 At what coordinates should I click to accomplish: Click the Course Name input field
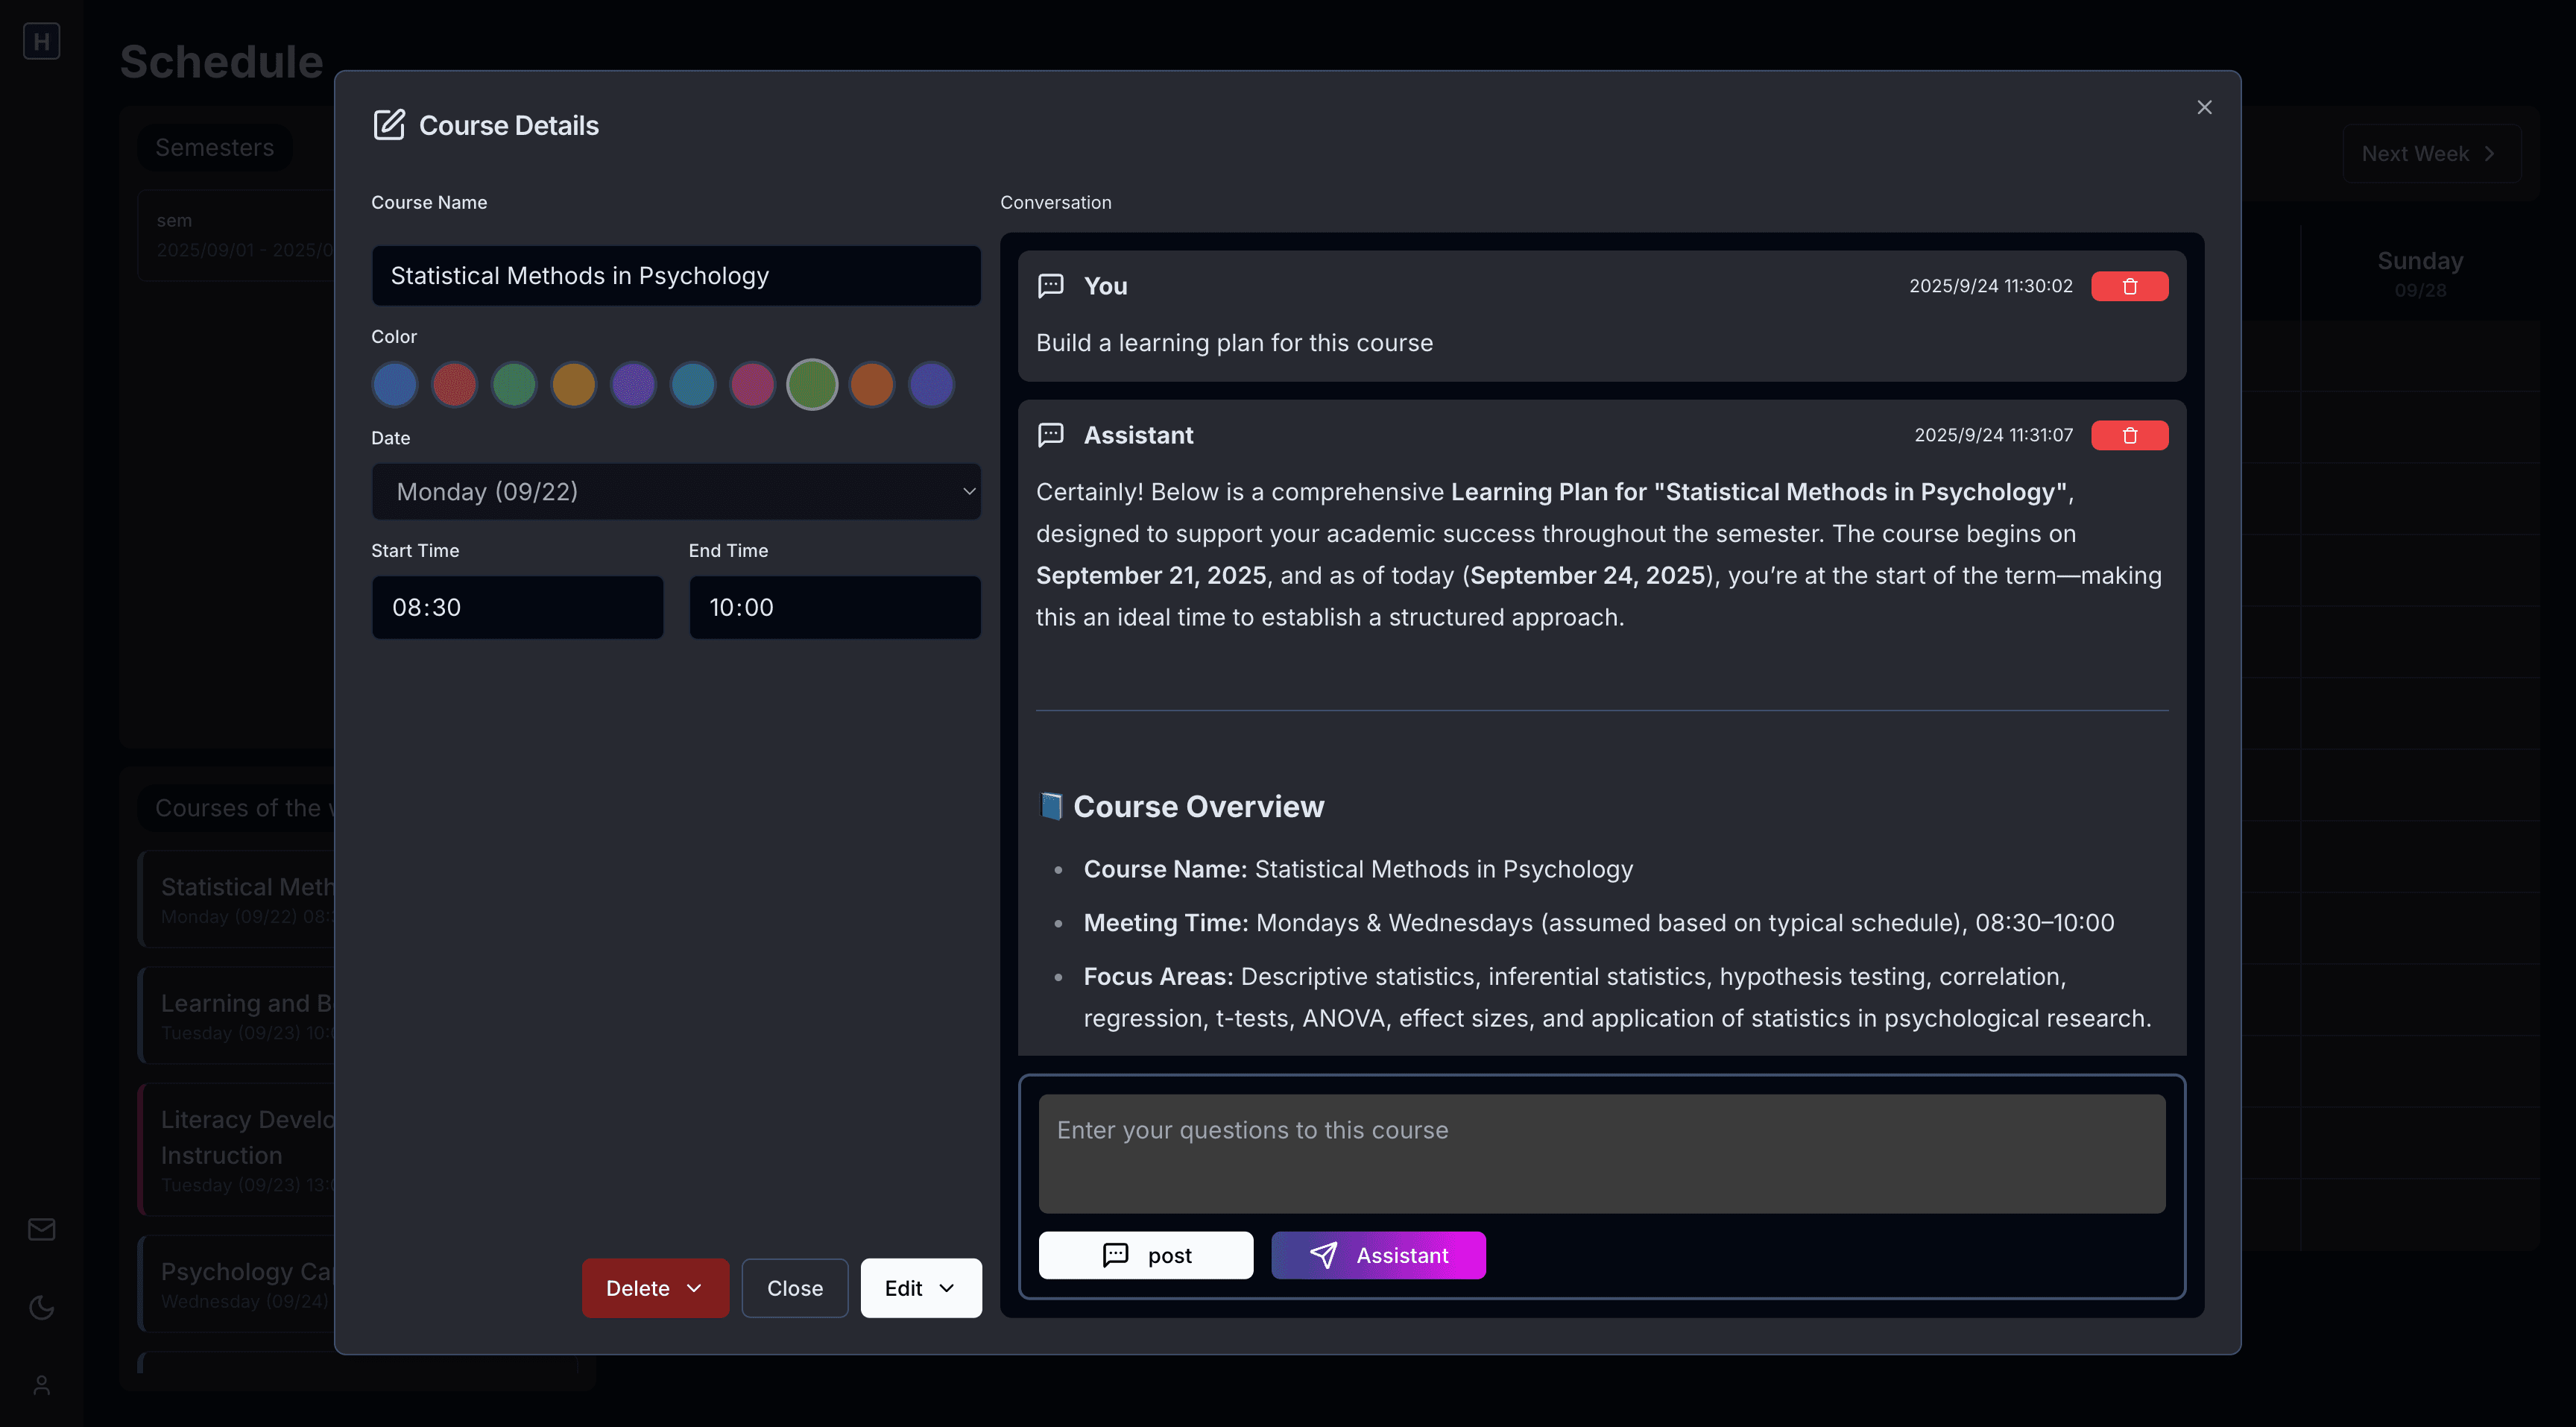pyautogui.click(x=676, y=276)
